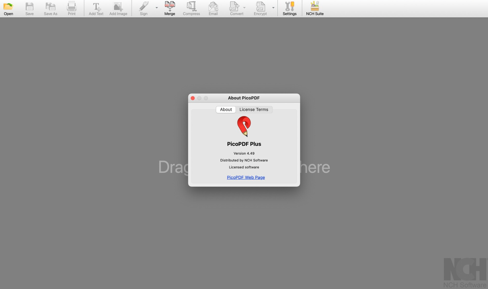Open the Sign dropdown arrow

tap(157, 8)
